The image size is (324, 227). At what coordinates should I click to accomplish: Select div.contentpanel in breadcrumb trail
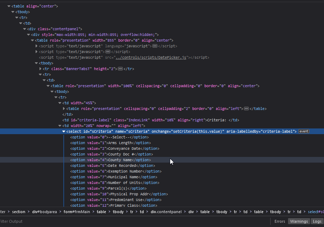tap(166, 212)
